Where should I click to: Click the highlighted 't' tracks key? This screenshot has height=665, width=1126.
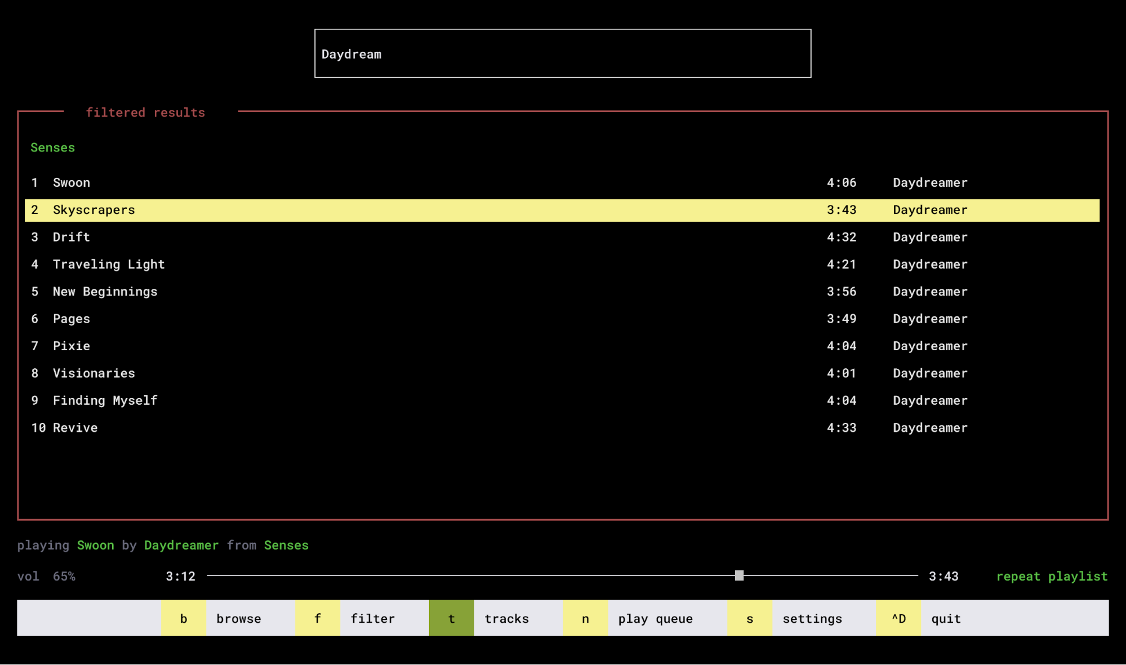[451, 618]
